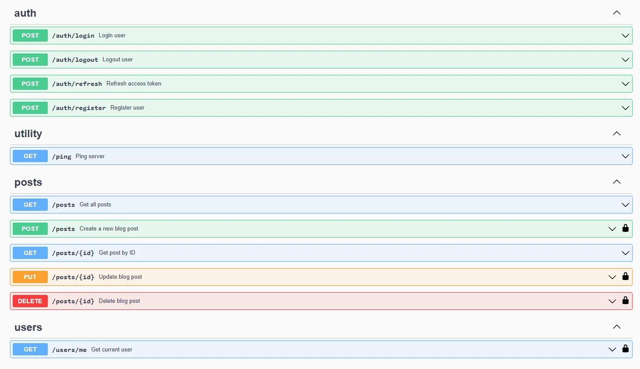Collapse the auth section using its arrow
The width and height of the screenshot is (640, 369).
[x=616, y=13]
